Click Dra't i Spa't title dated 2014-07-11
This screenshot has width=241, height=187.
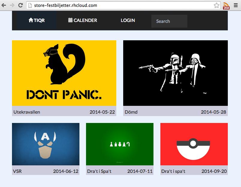pyautogui.click(x=99, y=171)
